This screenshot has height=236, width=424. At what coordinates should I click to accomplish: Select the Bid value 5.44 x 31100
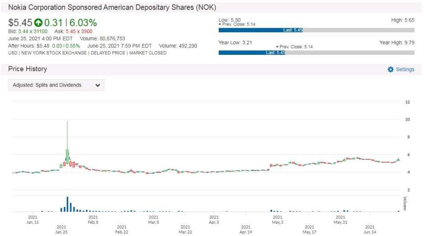[x=33, y=31]
